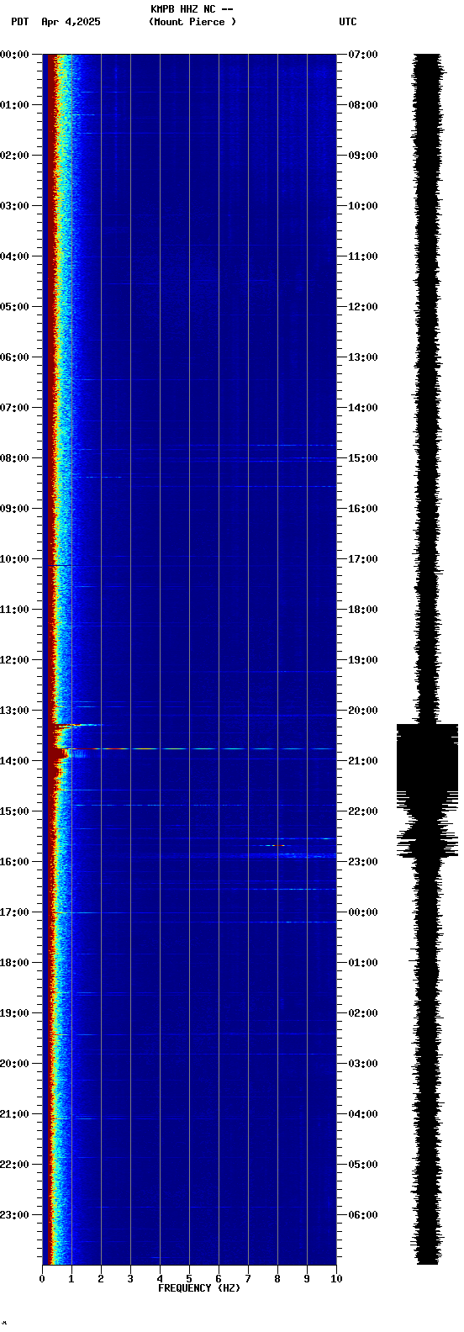Viewport: 464px width, 1332px height.
Task: Click the PDT timezone label
Action: point(20,22)
